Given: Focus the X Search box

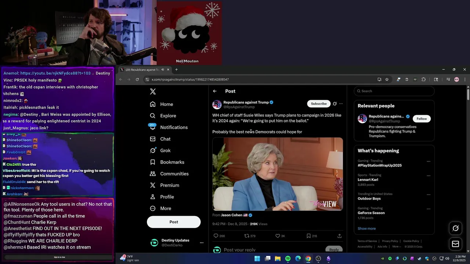Looking at the screenshot, I should click(x=394, y=91).
